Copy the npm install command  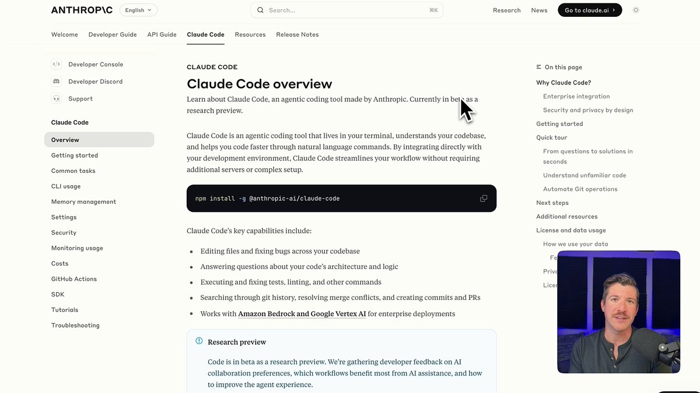tap(484, 199)
